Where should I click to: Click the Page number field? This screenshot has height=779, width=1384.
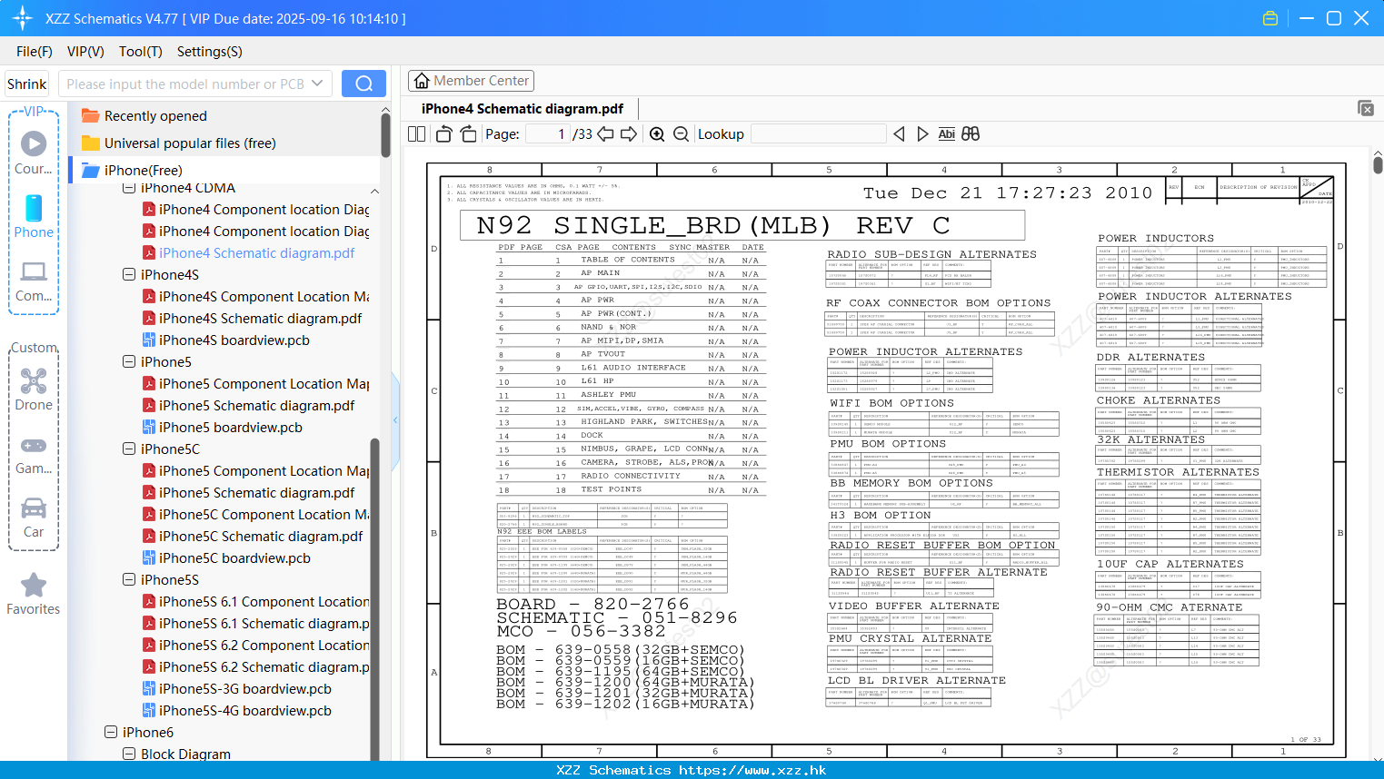coord(548,134)
